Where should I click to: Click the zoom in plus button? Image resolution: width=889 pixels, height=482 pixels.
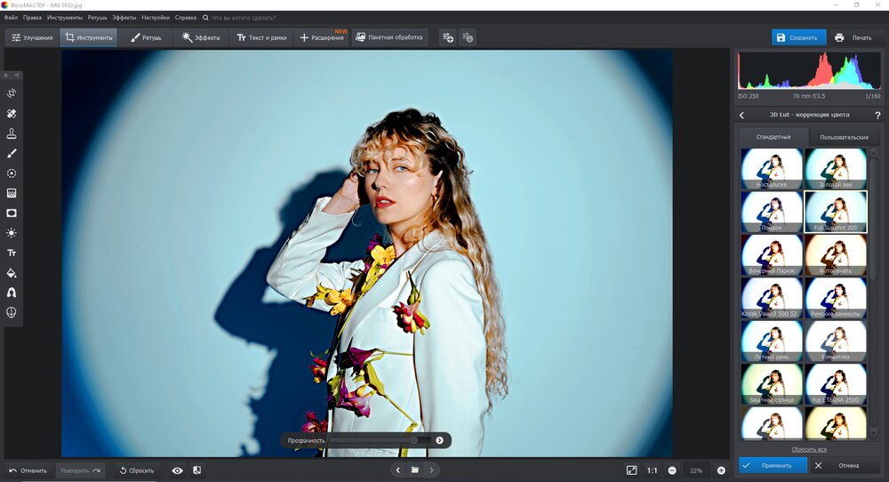point(721,470)
